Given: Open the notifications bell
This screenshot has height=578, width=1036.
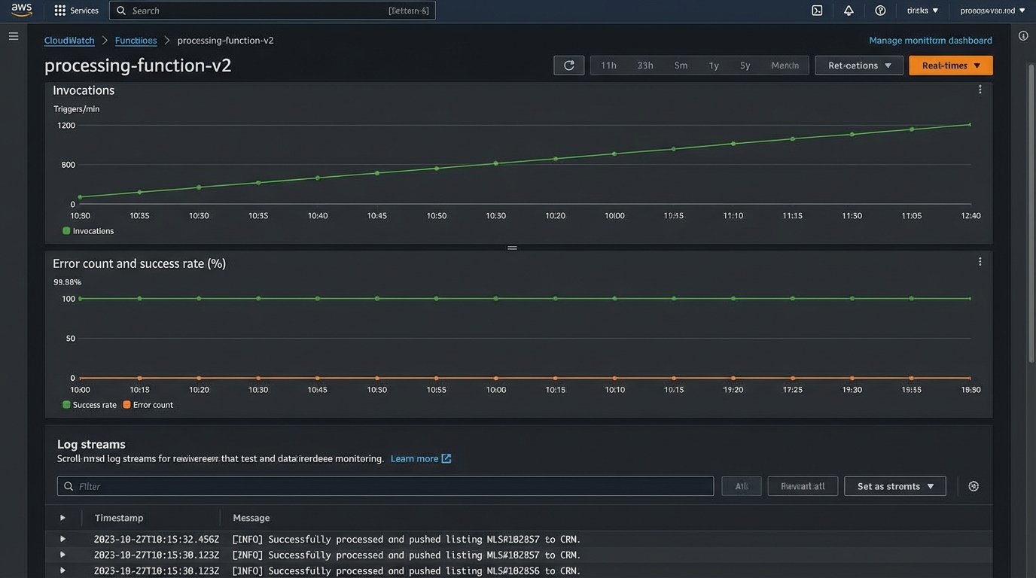Looking at the screenshot, I should [849, 11].
